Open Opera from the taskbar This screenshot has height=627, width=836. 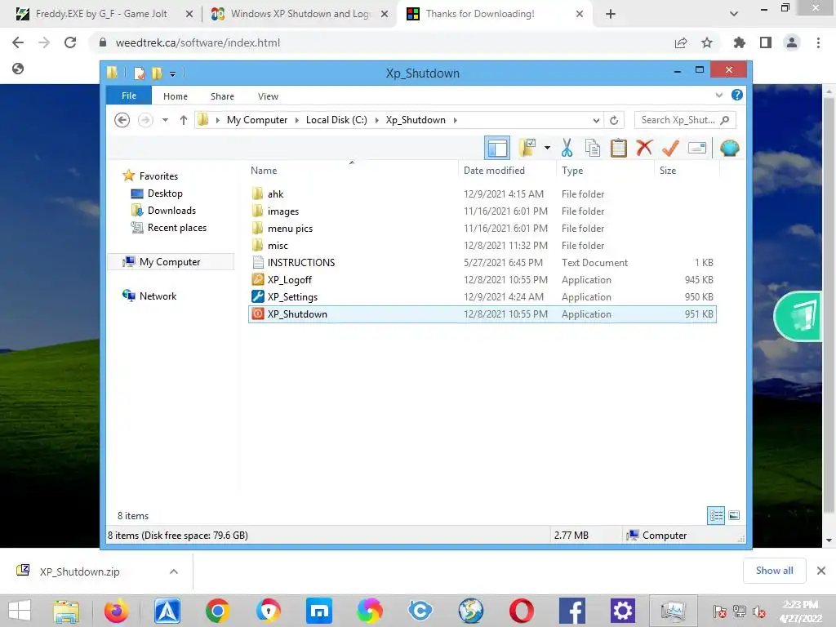(522, 611)
